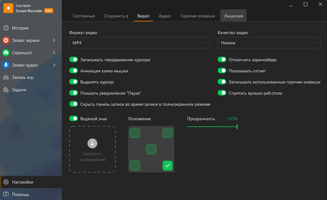This screenshot has width=327, height=200.
Task: Click the download arrow icon for watermark image
Action: click(x=92, y=143)
